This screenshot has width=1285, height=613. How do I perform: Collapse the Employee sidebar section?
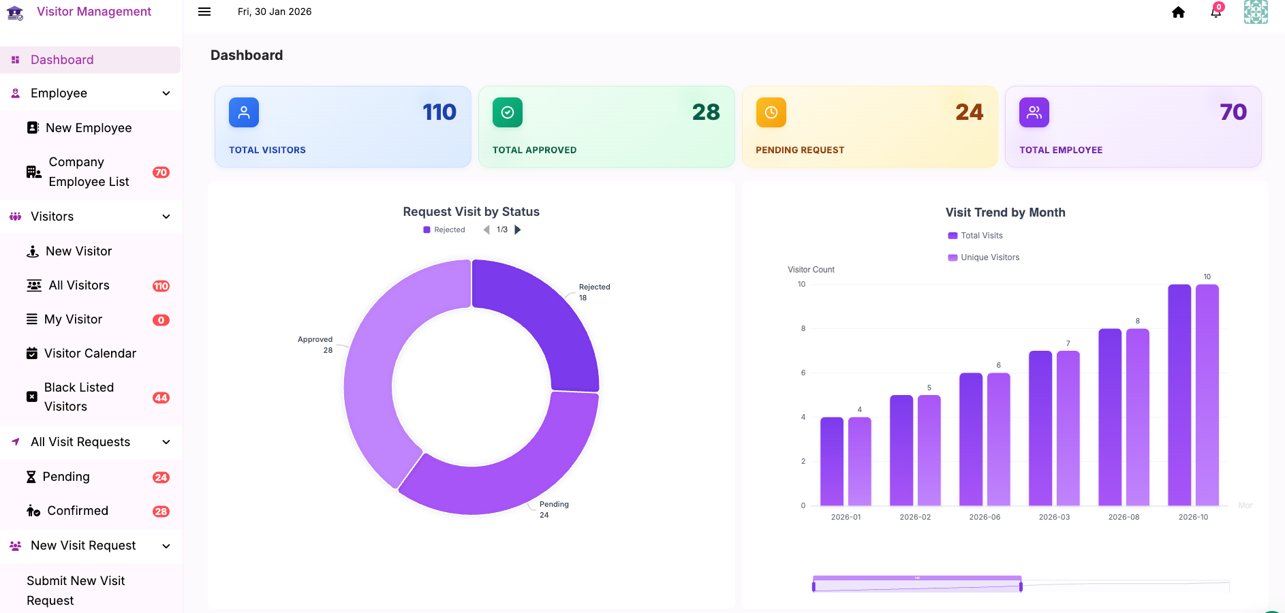[x=166, y=93]
